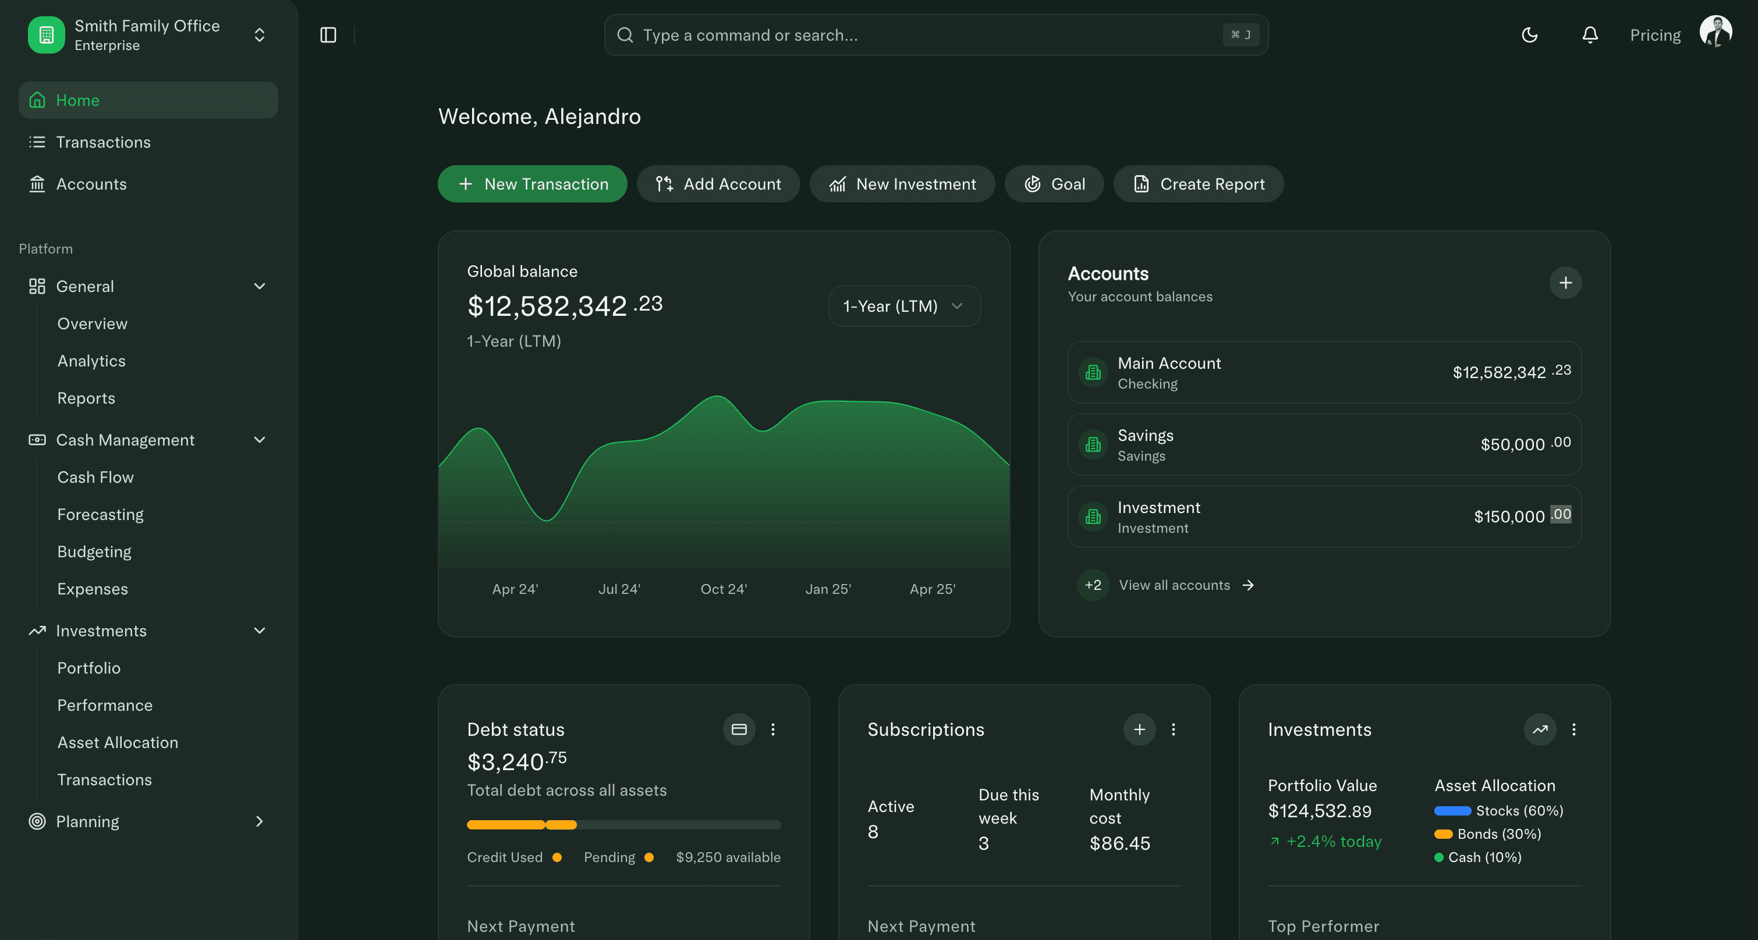This screenshot has height=940, width=1758.
Task: Click the plus icon in the Accounts card
Action: tap(1566, 283)
